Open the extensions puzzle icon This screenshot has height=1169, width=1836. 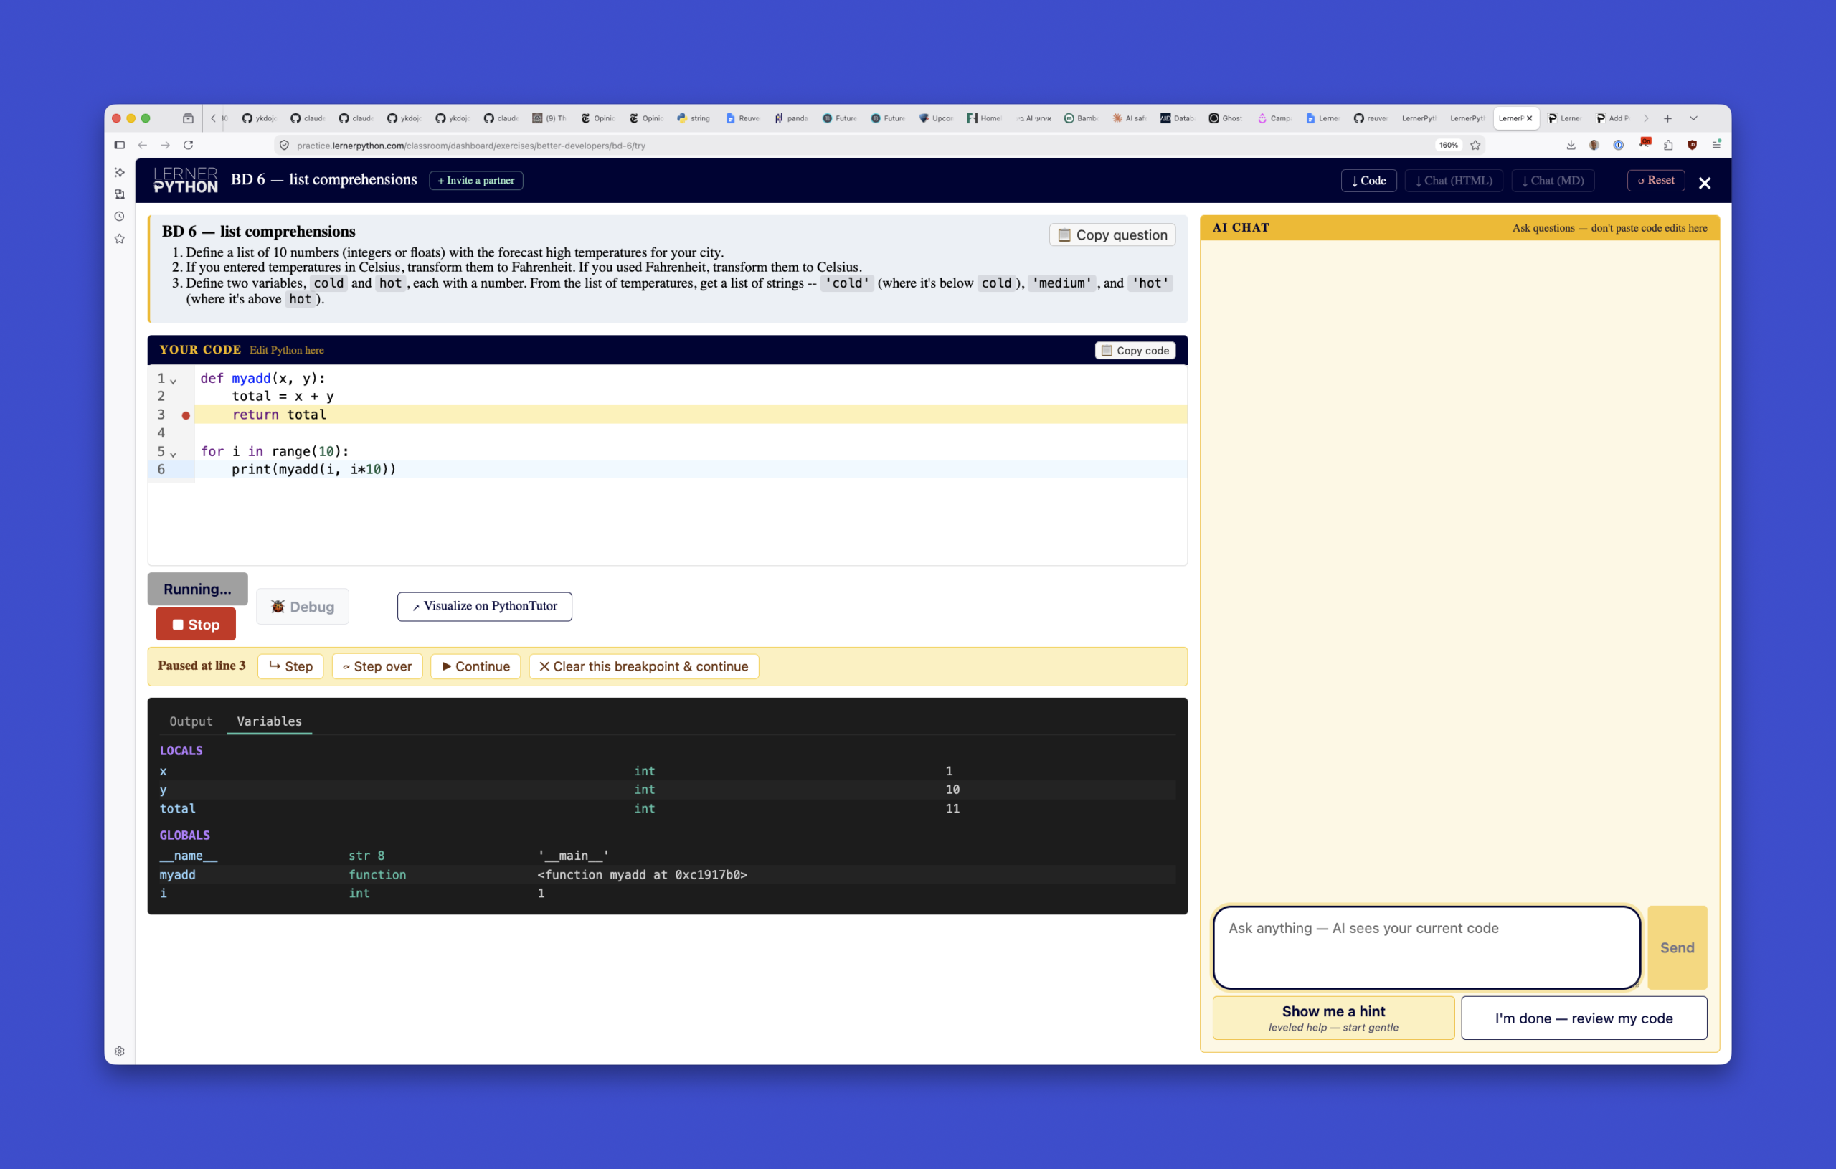(1668, 145)
